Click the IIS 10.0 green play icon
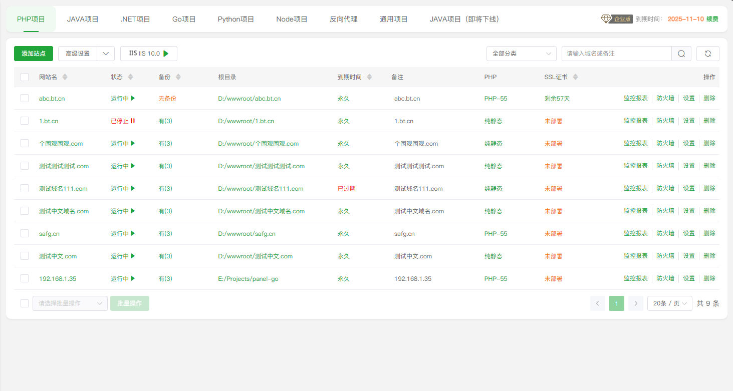The width and height of the screenshot is (733, 391). (x=166, y=54)
